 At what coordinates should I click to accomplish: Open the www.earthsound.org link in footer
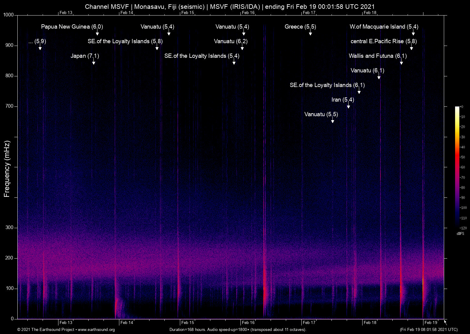tap(96, 330)
